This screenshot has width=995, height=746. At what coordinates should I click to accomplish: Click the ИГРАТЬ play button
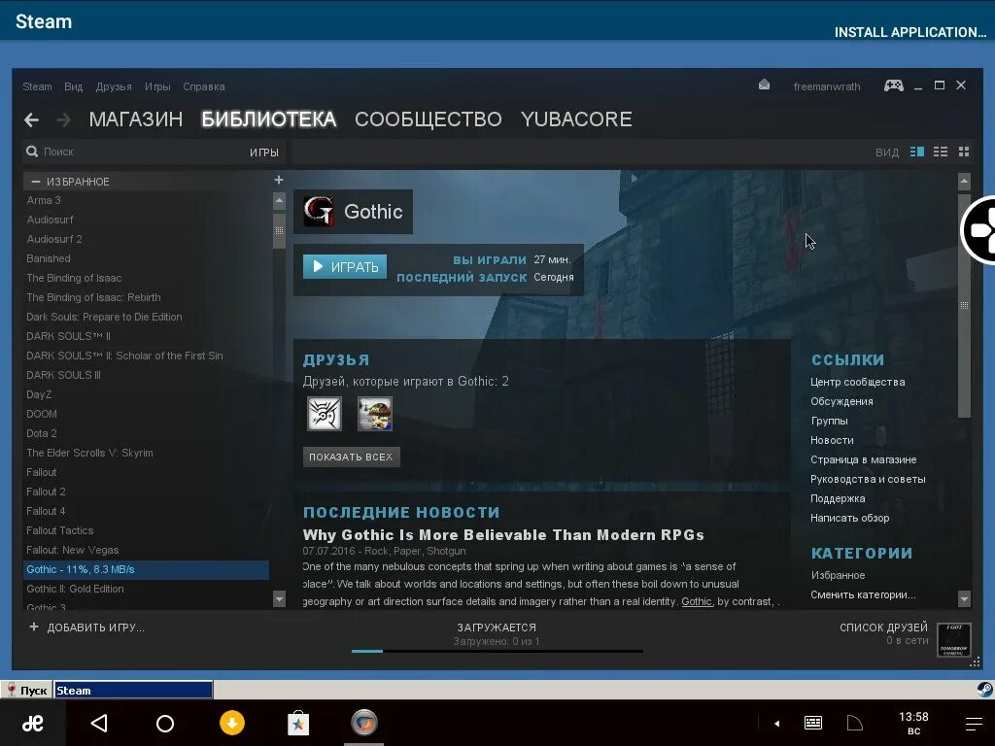point(345,266)
